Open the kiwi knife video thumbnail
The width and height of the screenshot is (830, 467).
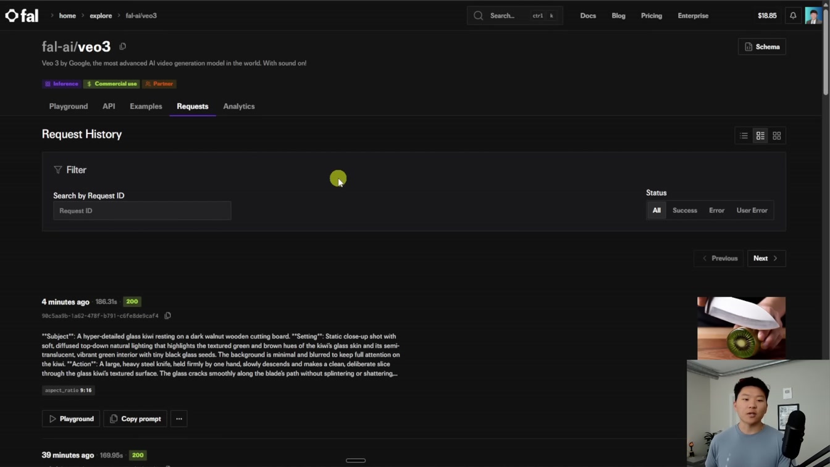point(741,328)
